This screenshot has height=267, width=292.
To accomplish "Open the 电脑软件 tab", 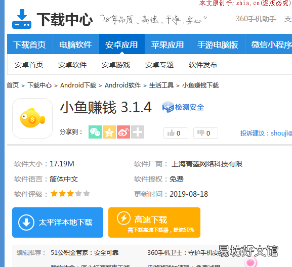I will click(76, 45).
